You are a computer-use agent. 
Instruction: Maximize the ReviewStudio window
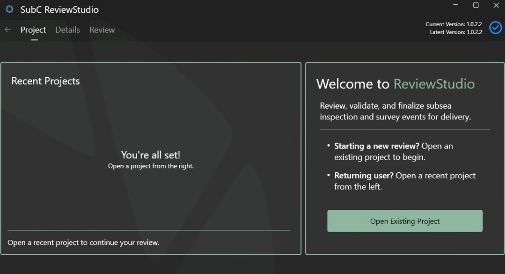pos(476,5)
